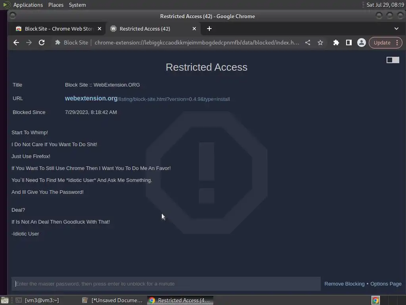
Task: Click the Chrome icon in bottom-right panel
Action: (x=375, y=300)
